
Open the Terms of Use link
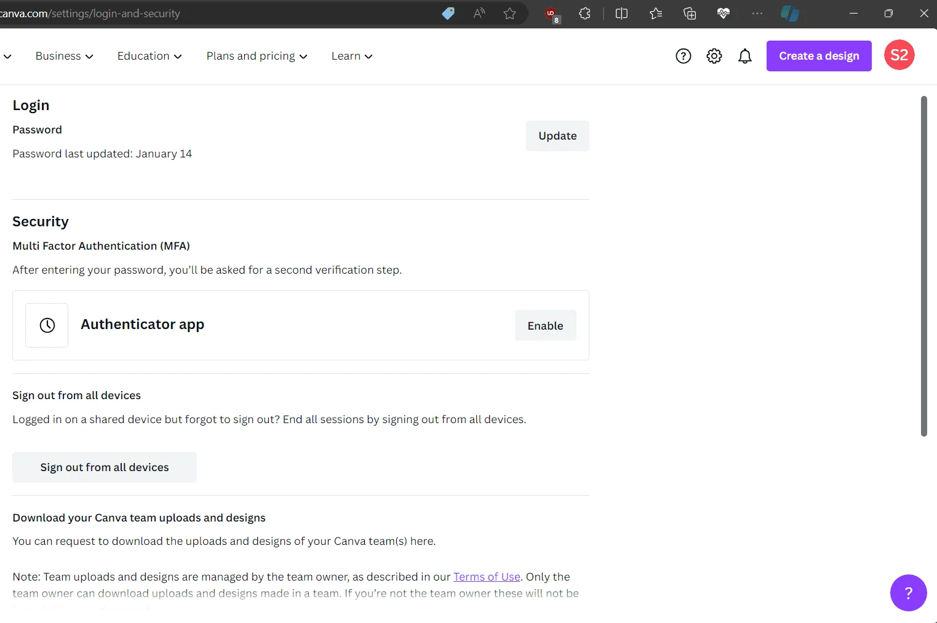487,577
